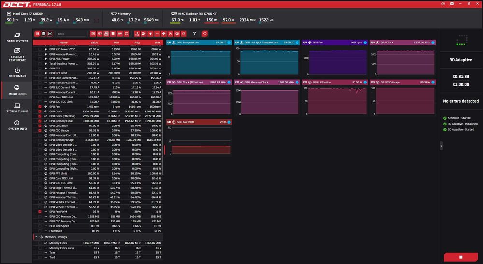Viewport: 483px width, 264px height.
Task: Select the Memory Clock Ratio row
Action: [x=98, y=248]
